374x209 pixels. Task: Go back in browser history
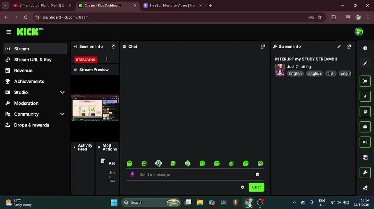[x=6, y=17]
